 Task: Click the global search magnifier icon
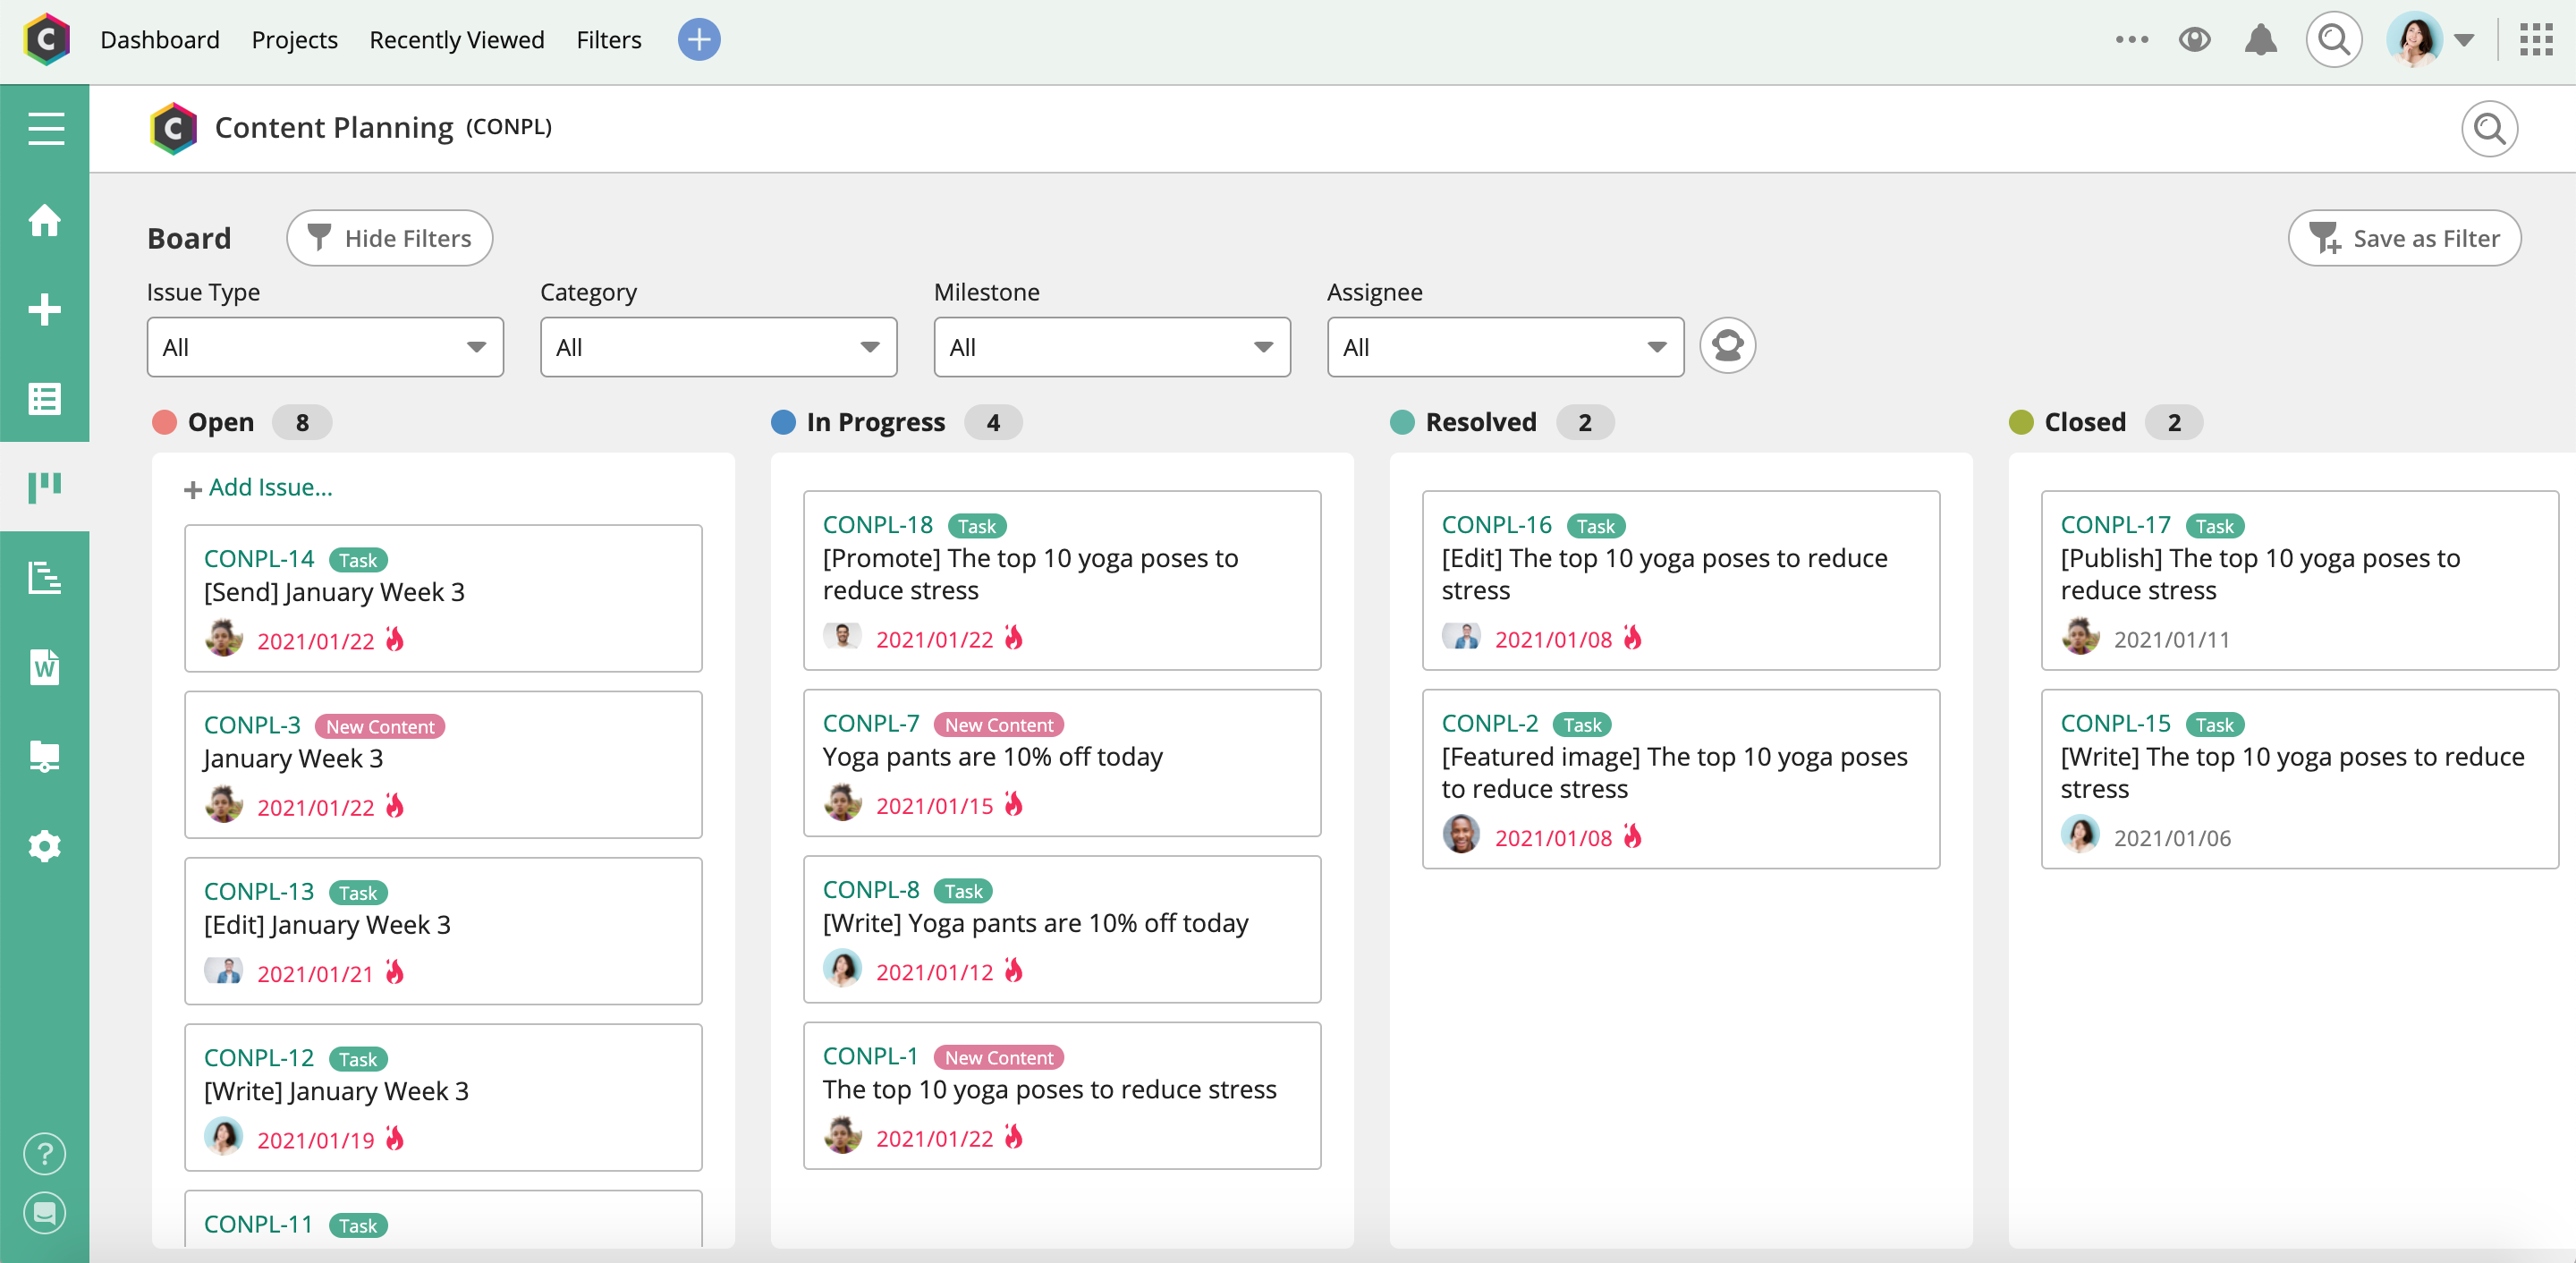[x=2334, y=40]
